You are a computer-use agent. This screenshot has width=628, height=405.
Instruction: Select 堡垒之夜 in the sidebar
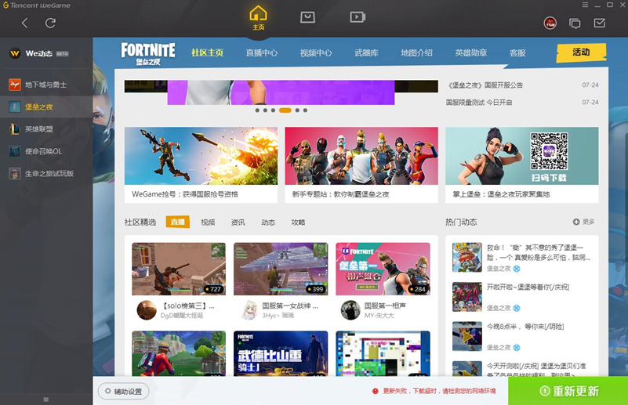click(x=46, y=107)
